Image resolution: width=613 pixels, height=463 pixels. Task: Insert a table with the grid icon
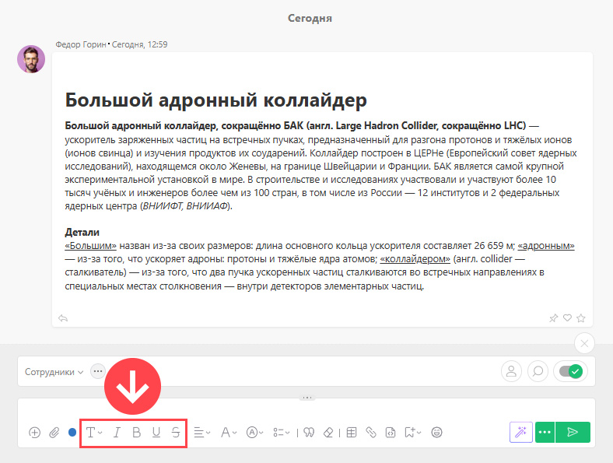352,433
